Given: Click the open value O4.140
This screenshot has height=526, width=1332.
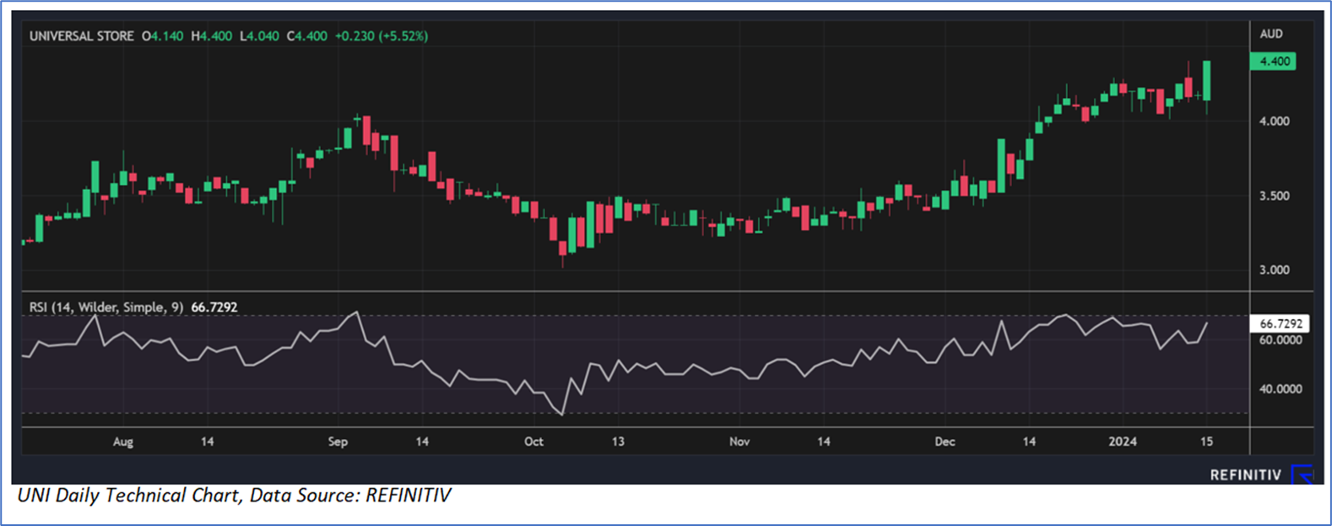Looking at the screenshot, I should pos(162,36).
